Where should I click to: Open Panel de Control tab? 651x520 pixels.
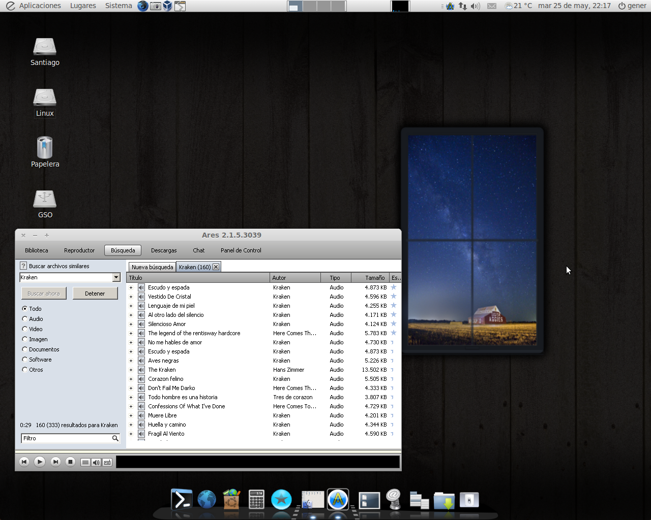click(241, 250)
